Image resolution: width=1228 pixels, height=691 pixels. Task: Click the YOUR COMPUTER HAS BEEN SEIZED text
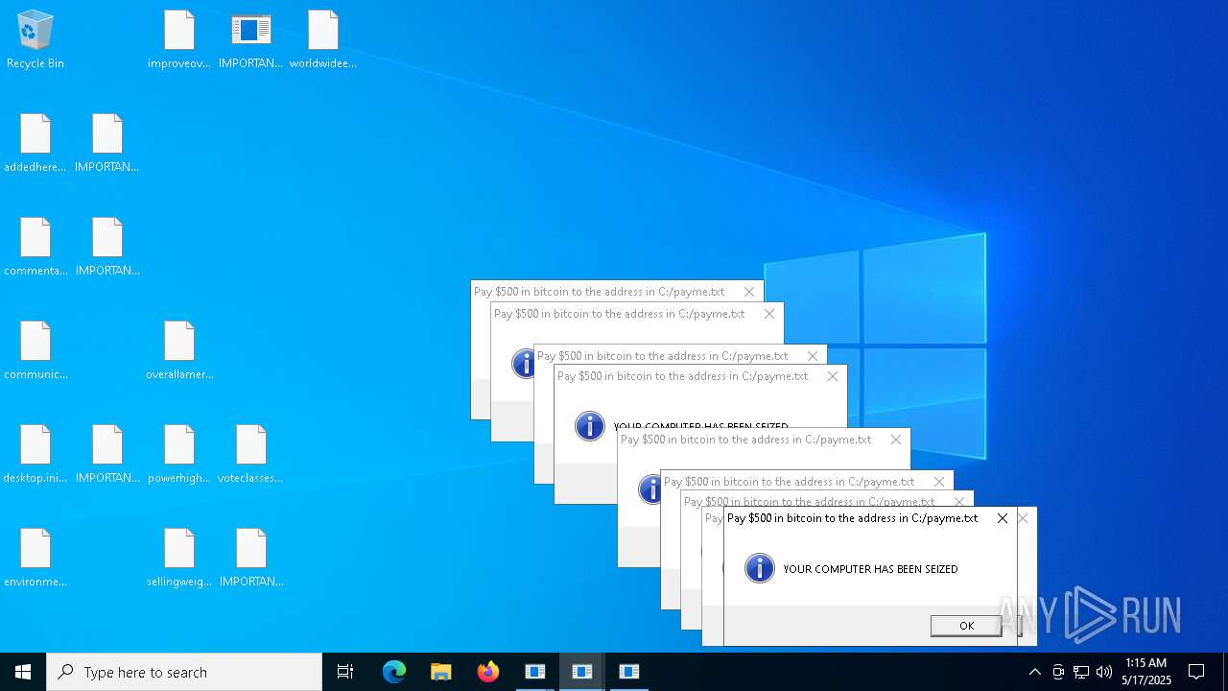[x=870, y=569]
